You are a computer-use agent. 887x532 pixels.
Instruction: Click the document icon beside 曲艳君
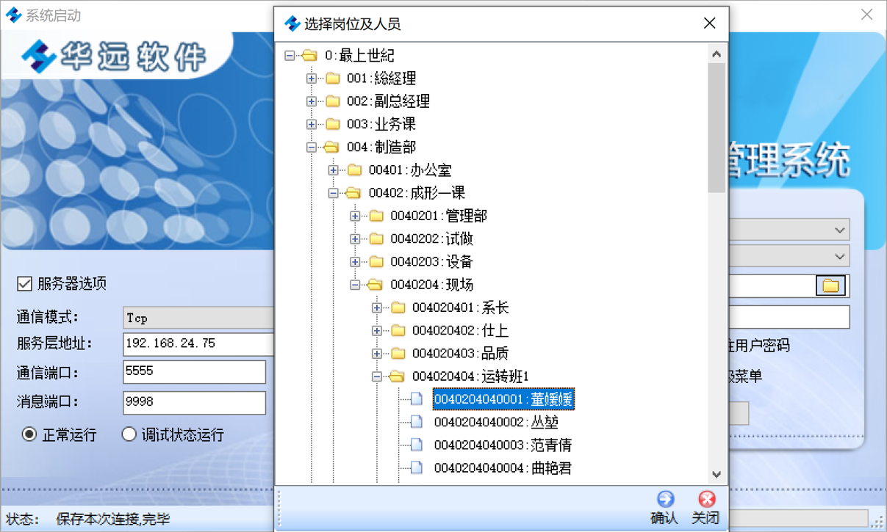417,468
